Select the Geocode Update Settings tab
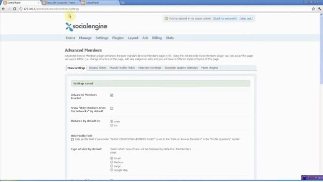323x182 pixels. (x=181, y=68)
